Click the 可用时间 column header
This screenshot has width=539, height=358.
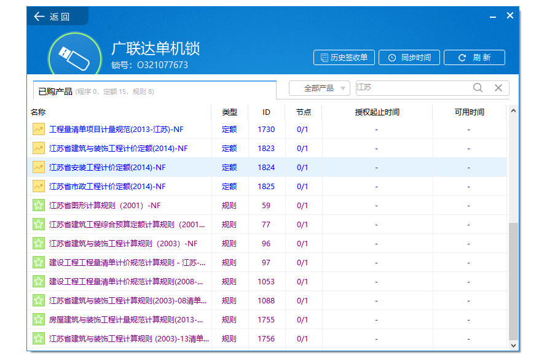(469, 112)
